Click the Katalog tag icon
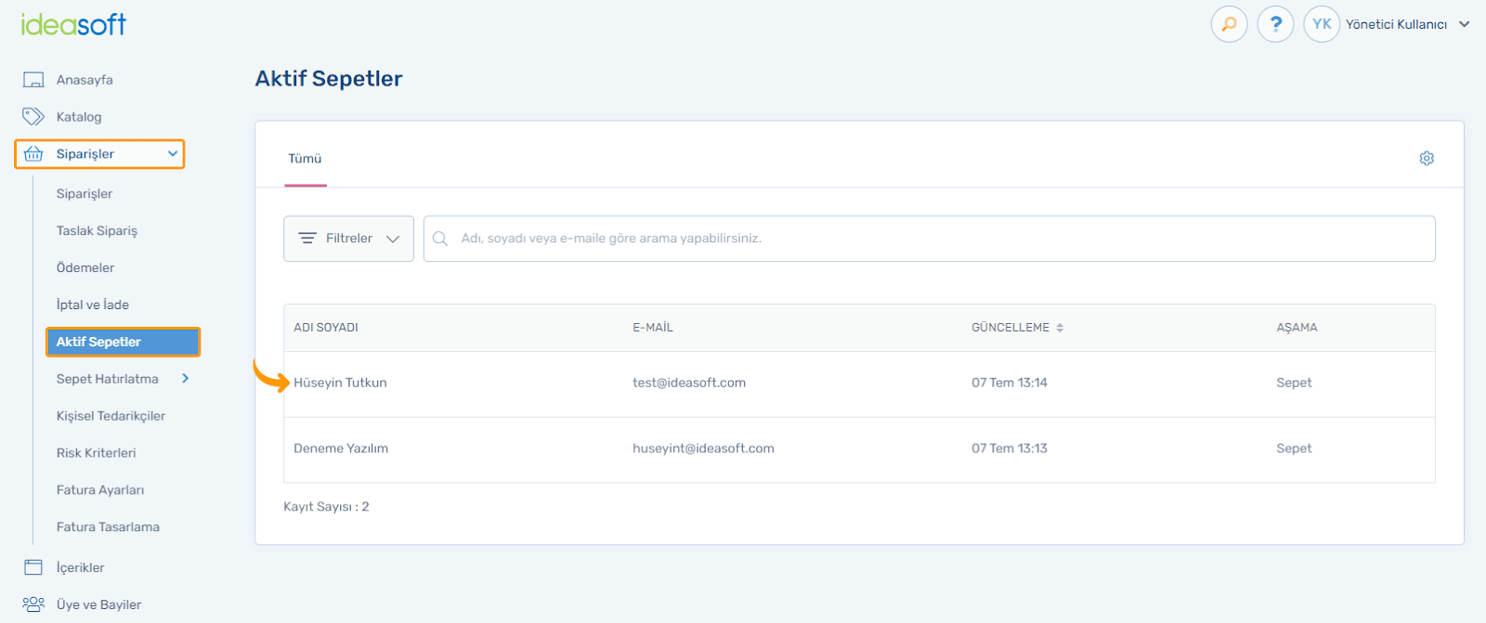 click(33, 117)
